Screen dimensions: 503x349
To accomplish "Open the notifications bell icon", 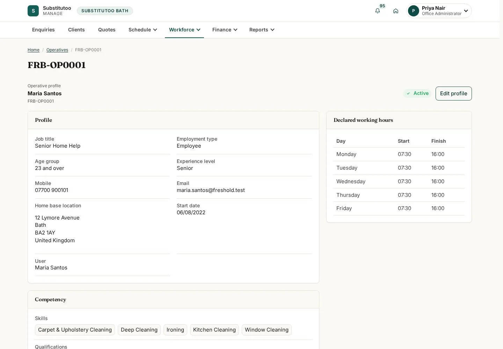I will (378, 11).
